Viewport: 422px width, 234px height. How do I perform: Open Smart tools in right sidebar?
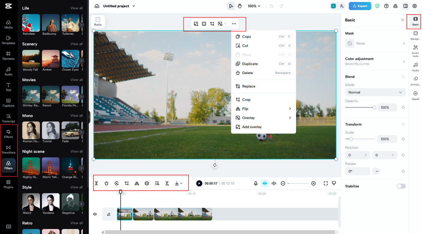click(x=415, y=51)
